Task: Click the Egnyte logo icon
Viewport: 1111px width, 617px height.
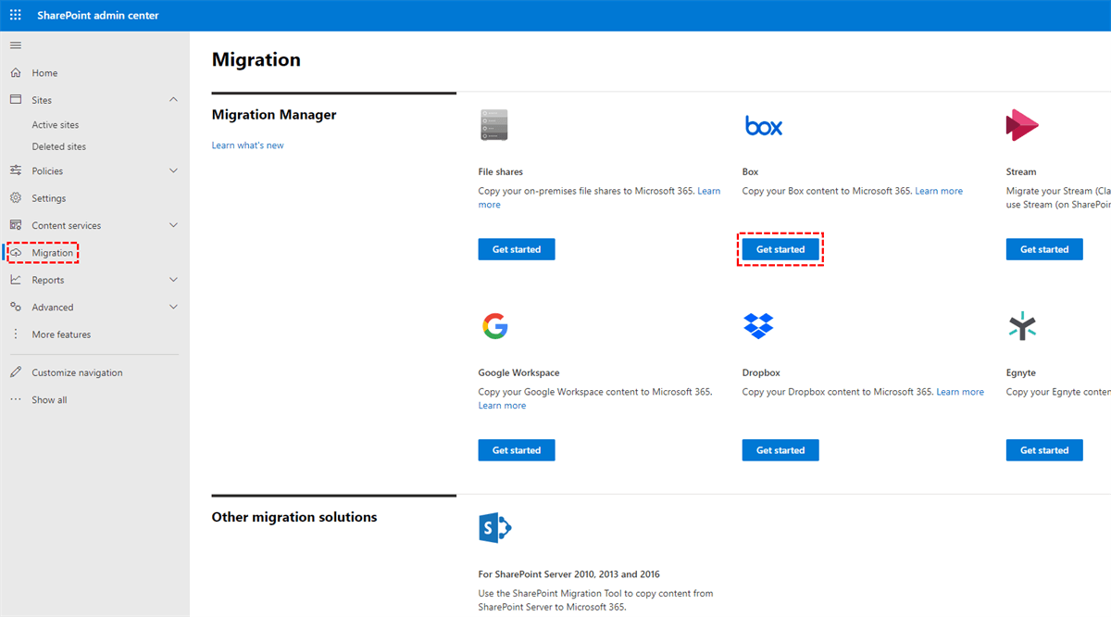Action: 1022,326
